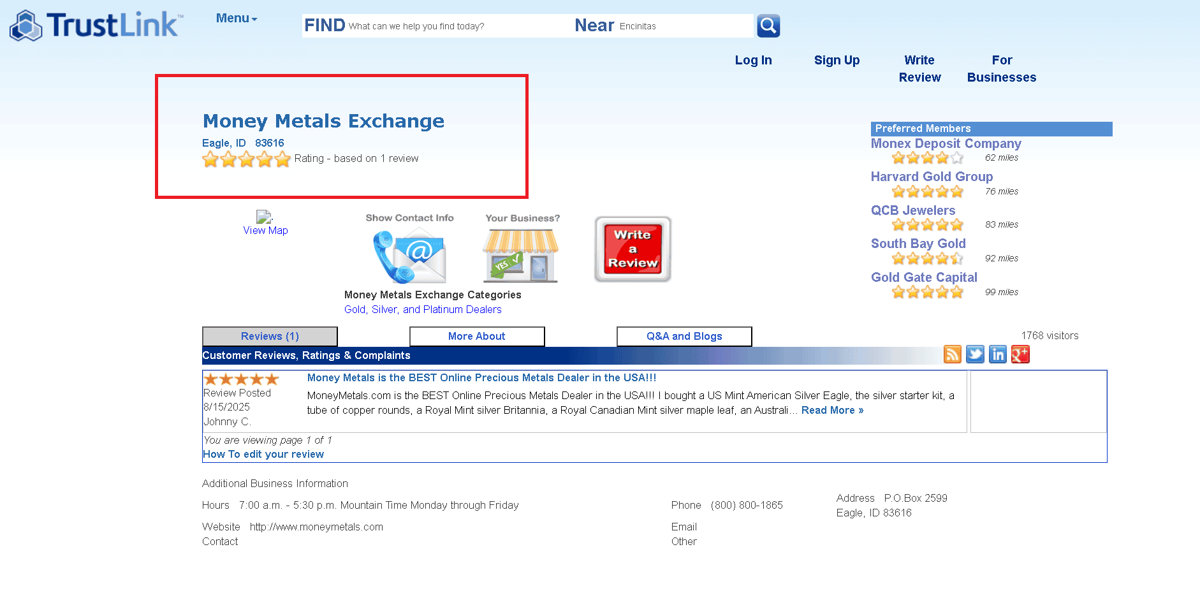
Task: Click the Your Business storefront icon
Action: [x=520, y=255]
